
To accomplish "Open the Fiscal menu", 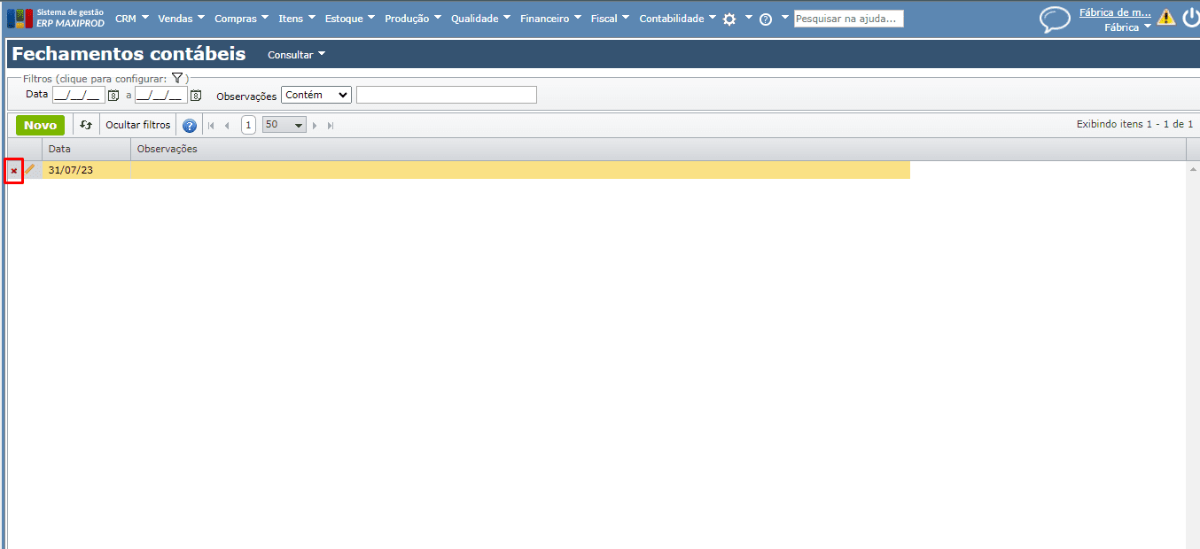I will 610,19.
